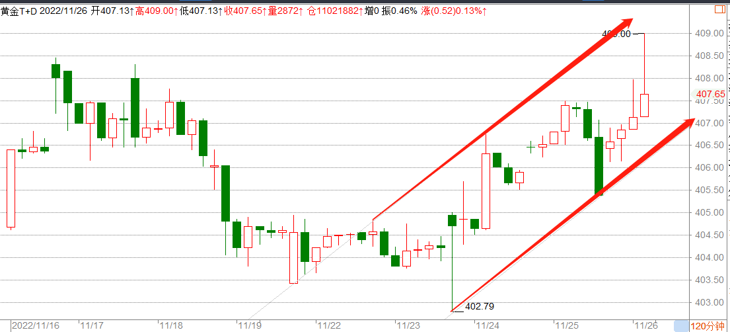Image resolution: width=730 pixels, height=332 pixels.
Task: Click the 黄金T+D instrument name
Action: [x=18, y=11]
